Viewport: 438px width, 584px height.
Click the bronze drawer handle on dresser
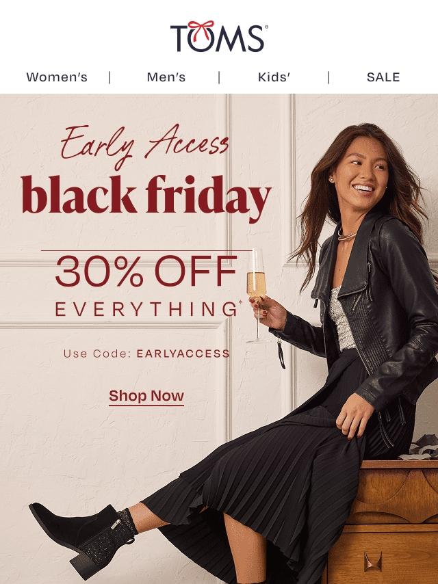pos(373,562)
